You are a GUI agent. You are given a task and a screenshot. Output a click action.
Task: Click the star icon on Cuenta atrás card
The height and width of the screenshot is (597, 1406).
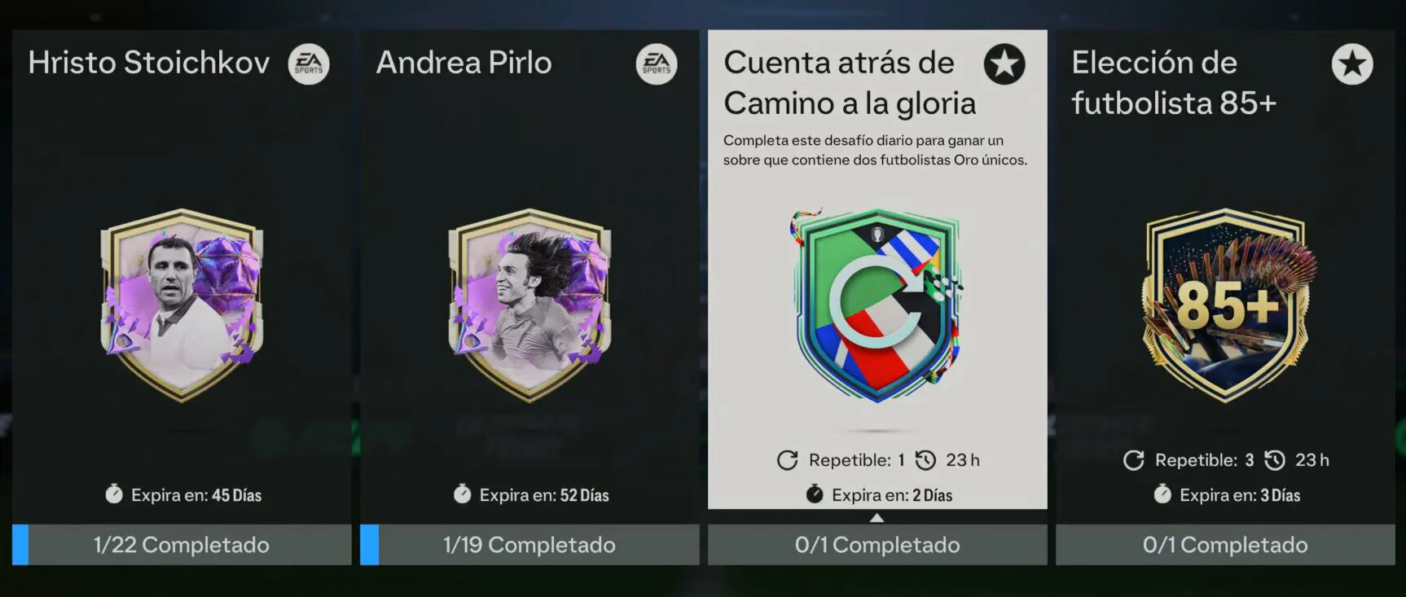[1004, 64]
